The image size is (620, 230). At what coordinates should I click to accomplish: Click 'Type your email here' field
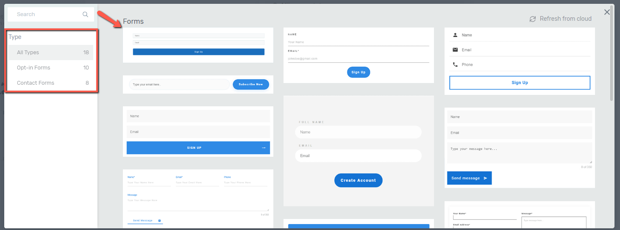coord(179,84)
